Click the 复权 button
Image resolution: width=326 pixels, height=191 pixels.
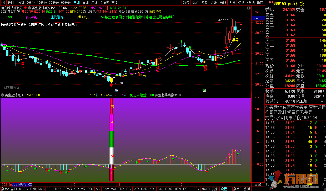[x=186, y=3]
